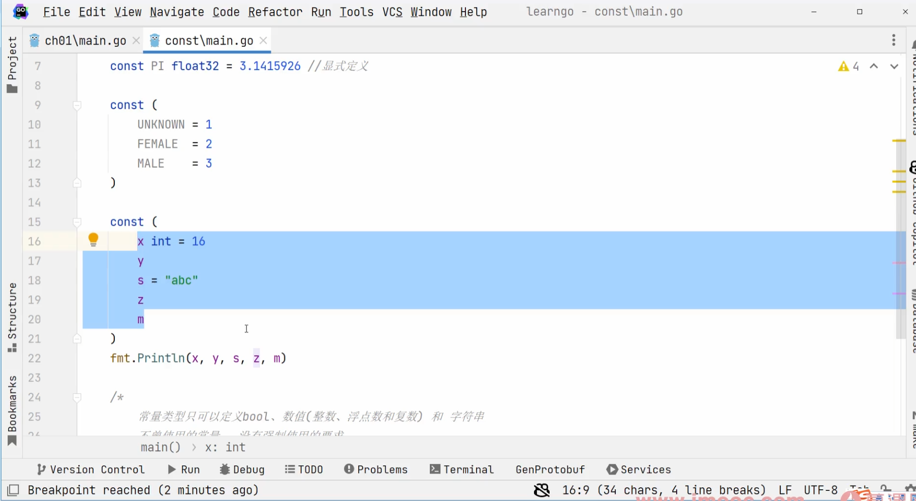Screen dimensions: 916x501
Task: Toggle the read-only lock icon in status bar
Action: (886, 490)
